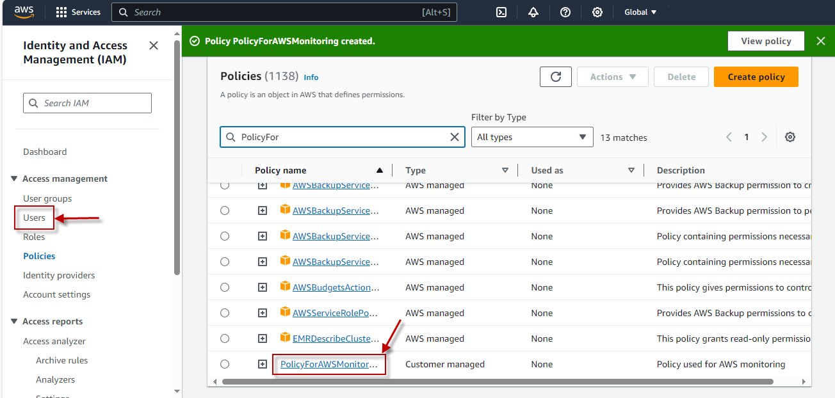Click the Delete button

click(681, 77)
